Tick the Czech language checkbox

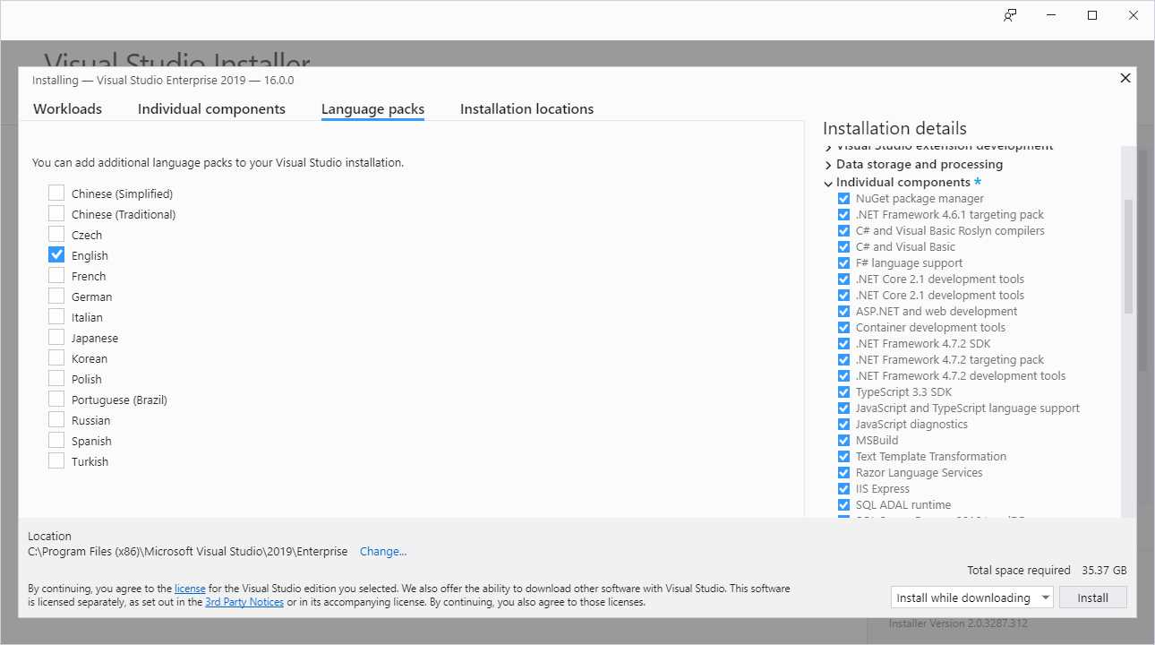coord(56,234)
